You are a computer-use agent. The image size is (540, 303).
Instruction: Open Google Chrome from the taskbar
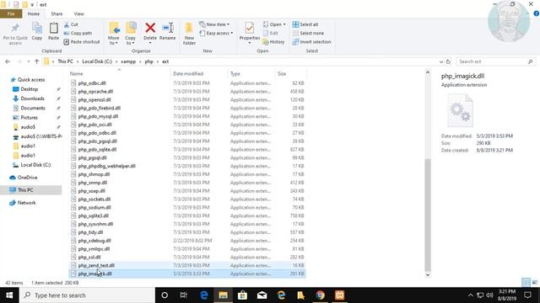(x=321, y=295)
